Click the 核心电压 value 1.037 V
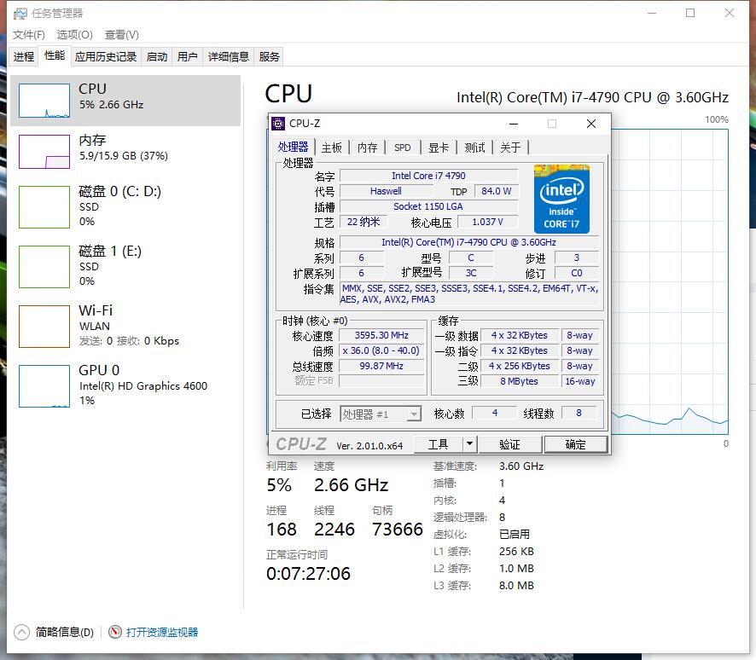 coord(487,222)
